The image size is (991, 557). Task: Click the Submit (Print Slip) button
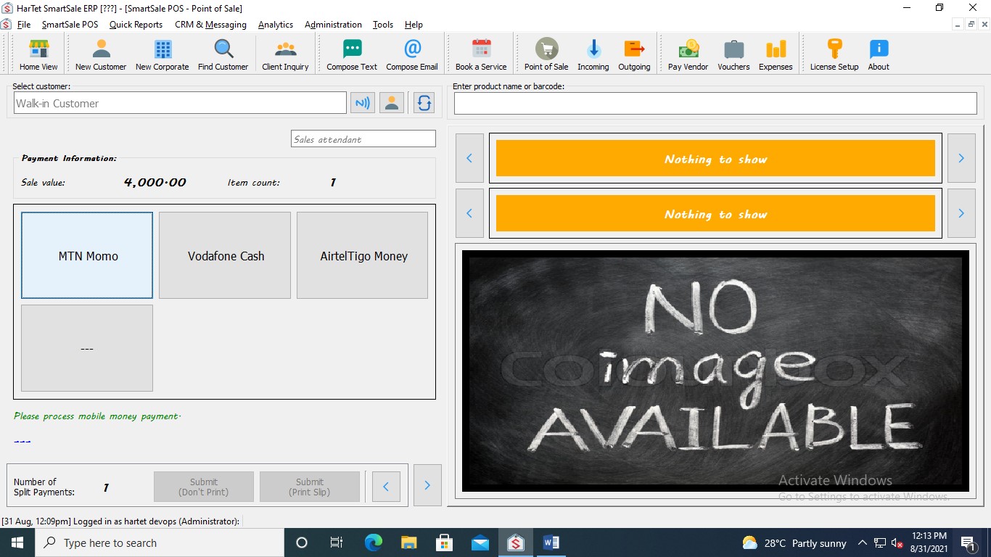[310, 487]
